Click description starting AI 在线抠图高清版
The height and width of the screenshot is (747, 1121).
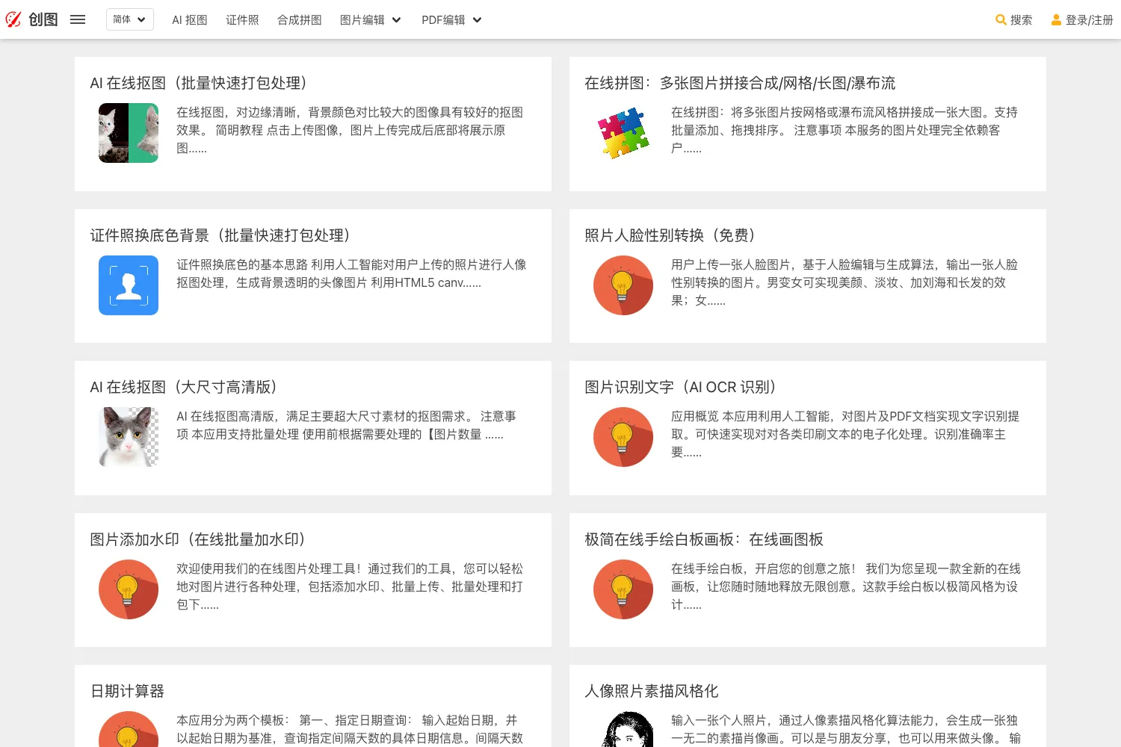[x=346, y=425]
